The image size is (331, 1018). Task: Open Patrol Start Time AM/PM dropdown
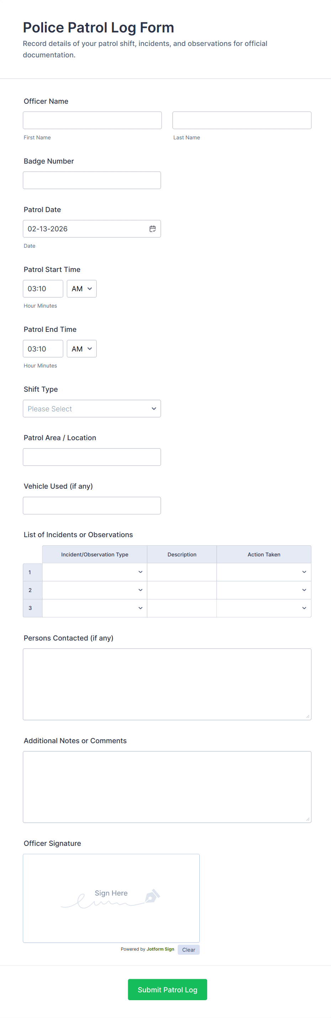click(82, 289)
